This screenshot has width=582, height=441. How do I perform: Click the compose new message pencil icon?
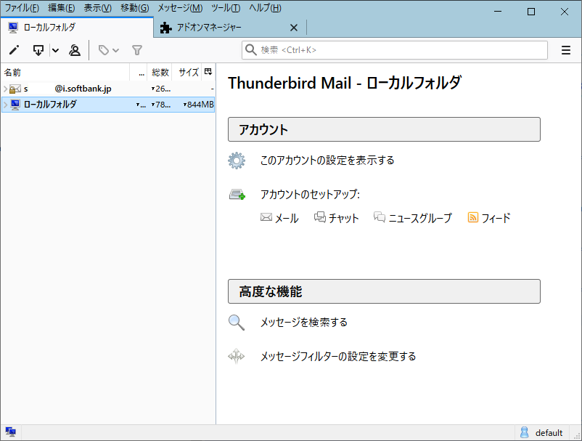pyautogui.click(x=14, y=50)
